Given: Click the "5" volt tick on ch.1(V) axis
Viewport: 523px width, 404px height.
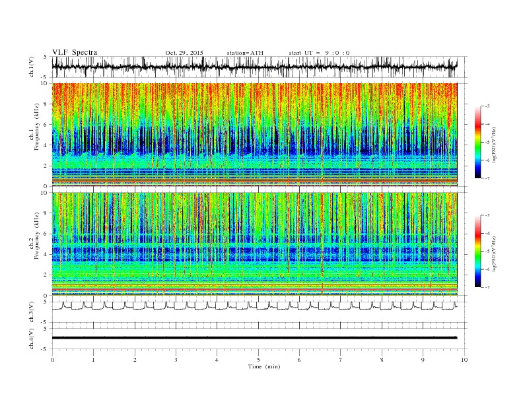Looking at the screenshot, I should pyautogui.click(x=46, y=57).
